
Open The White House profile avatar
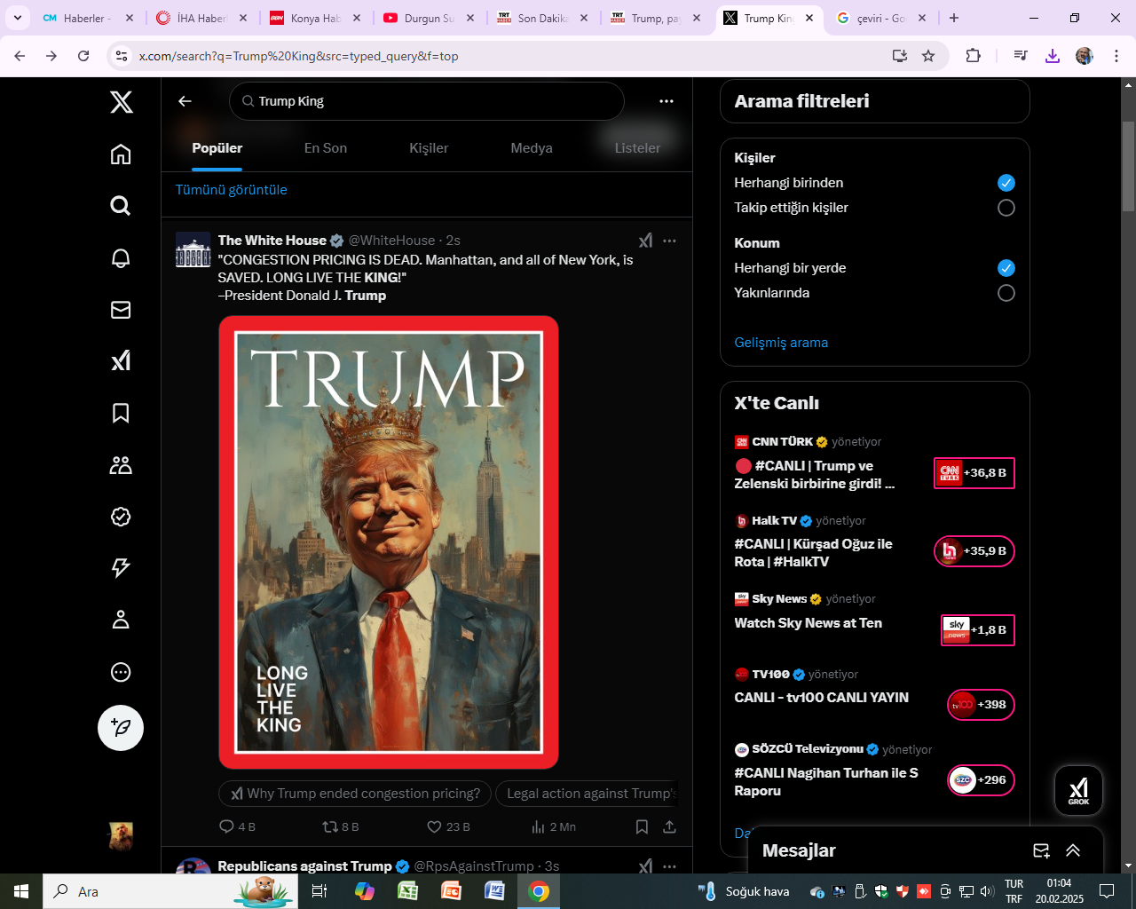point(193,249)
